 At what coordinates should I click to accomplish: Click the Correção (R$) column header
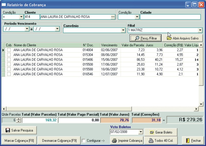pyautogui.click(x=173, y=45)
